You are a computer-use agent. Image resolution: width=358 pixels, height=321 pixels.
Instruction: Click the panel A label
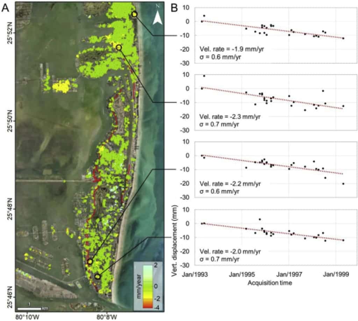coord(6,8)
